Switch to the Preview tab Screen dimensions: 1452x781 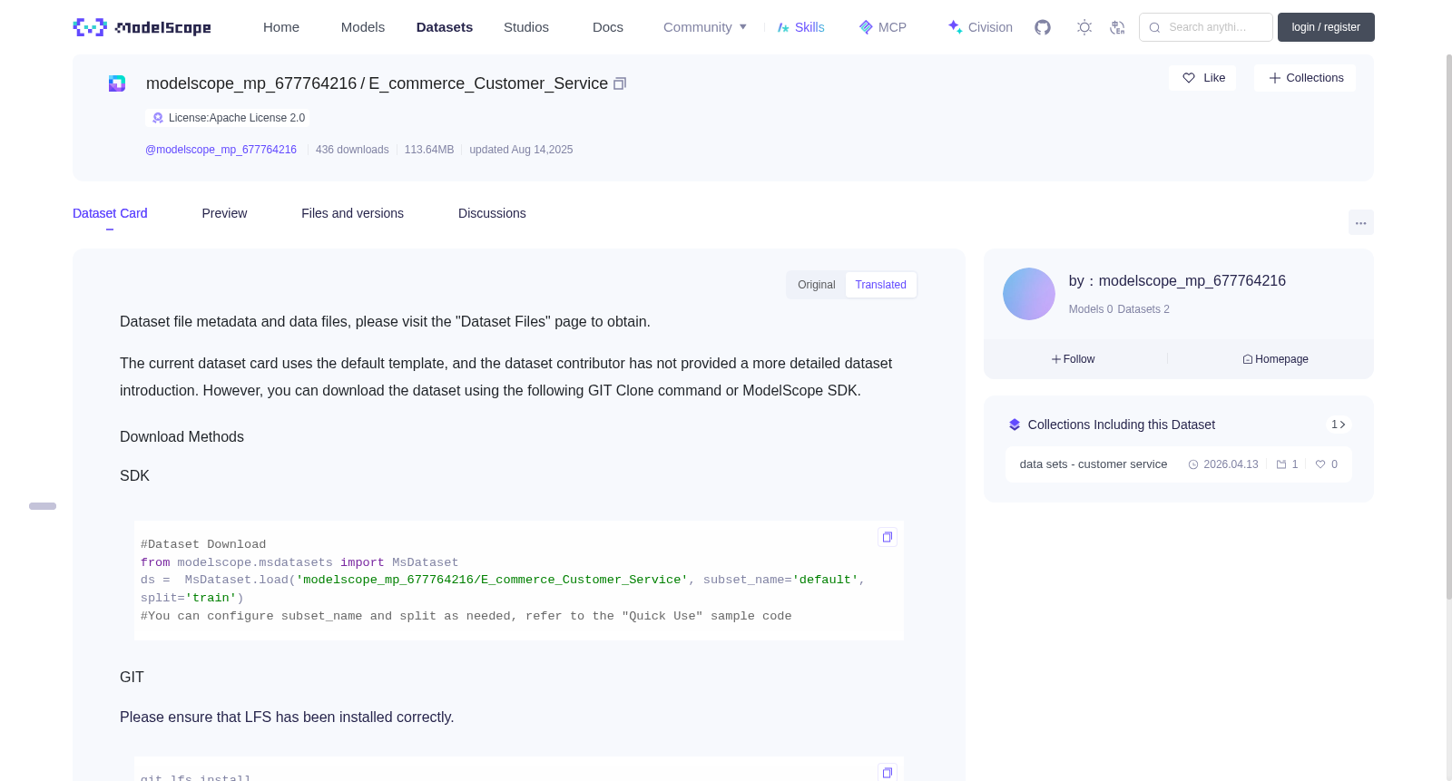[x=224, y=213]
